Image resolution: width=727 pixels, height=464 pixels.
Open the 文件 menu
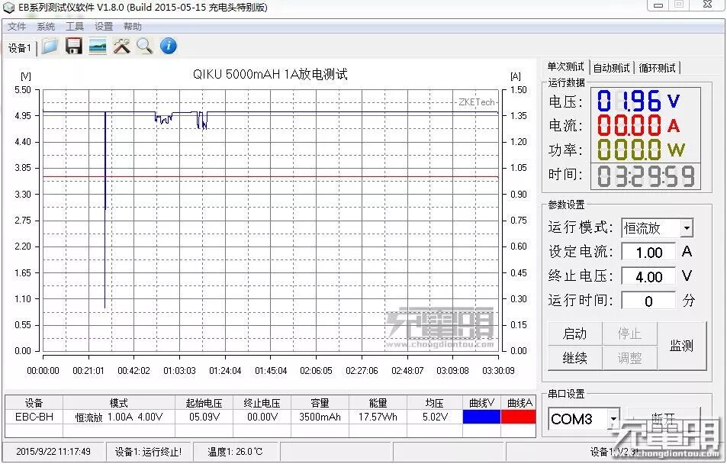pyautogui.click(x=17, y=27)
